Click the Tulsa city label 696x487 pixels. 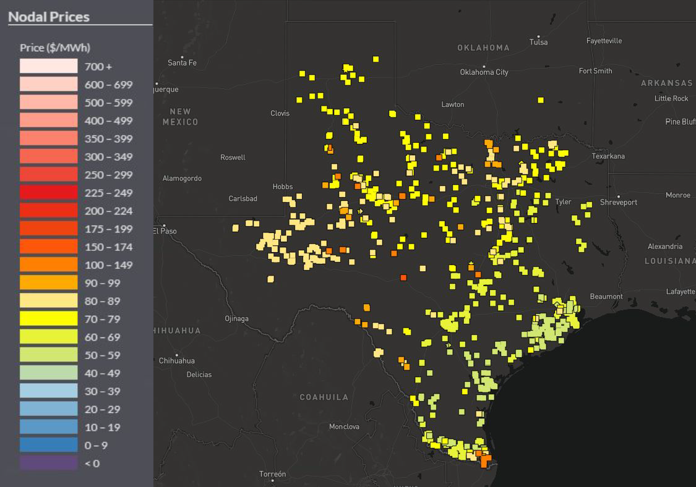[x=538, y=42]
